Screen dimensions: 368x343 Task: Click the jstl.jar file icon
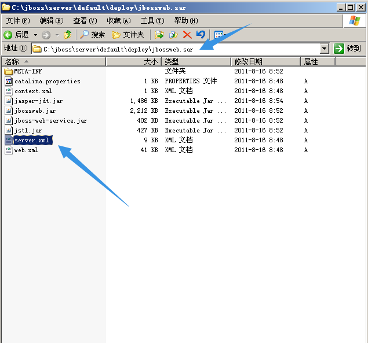pos(9,130)
